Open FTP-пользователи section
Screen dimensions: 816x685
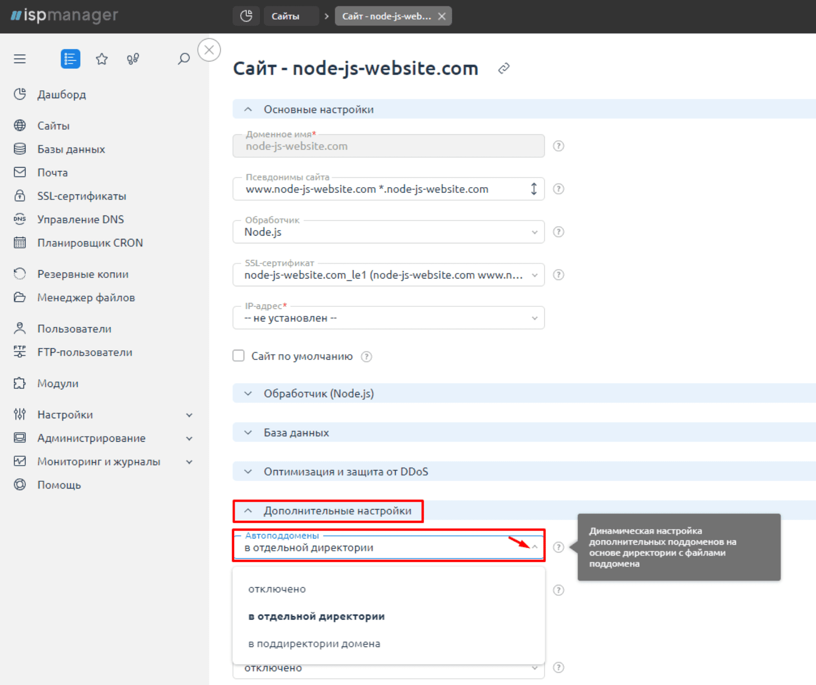click(x=85, y=352)
